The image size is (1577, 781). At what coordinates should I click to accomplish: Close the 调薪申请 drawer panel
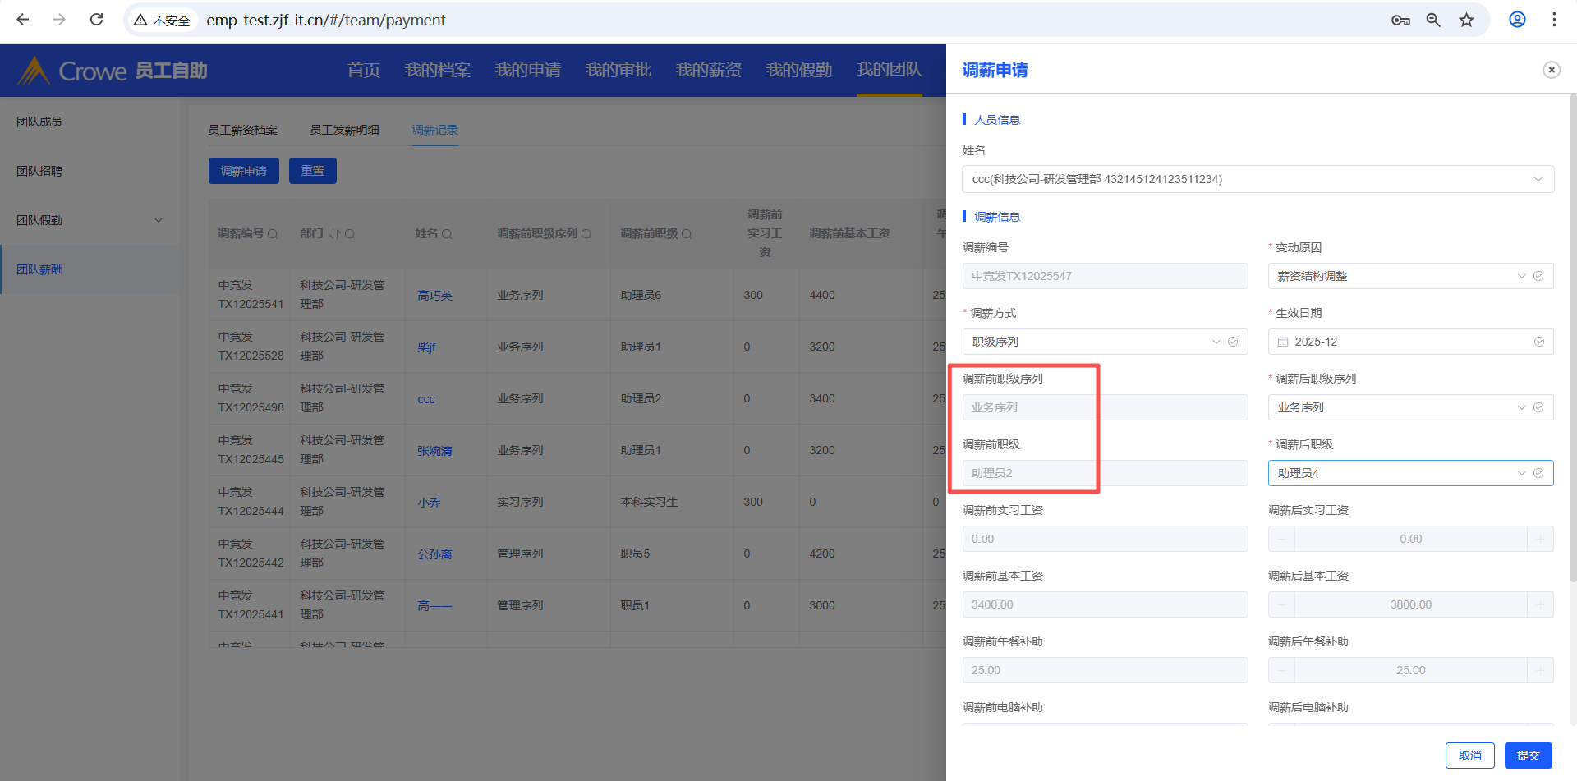tap(1551, 70)
